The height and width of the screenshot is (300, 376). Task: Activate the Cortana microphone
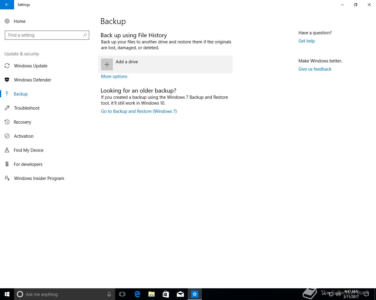tap(109, 294)
